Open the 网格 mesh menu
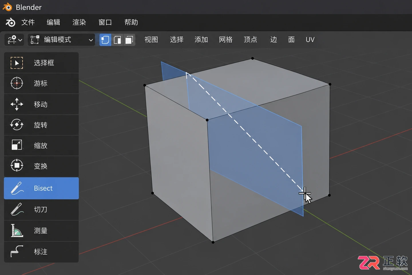The height and width of the screenshot is (275, 412). (226, 40)
